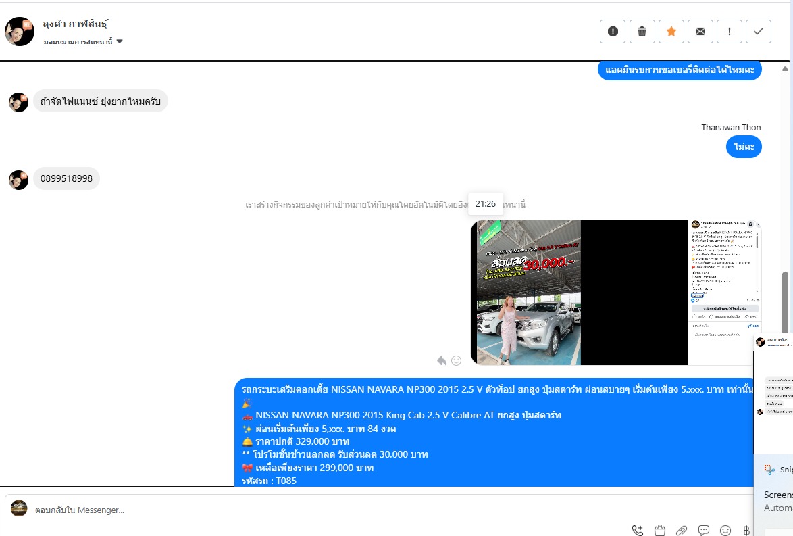Open saved replies speech bubble icon
The image size is (793, 536).
tap(703, 530)
